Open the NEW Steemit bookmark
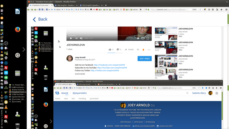Viewport: 229px width, 129px height. [57, 10]
